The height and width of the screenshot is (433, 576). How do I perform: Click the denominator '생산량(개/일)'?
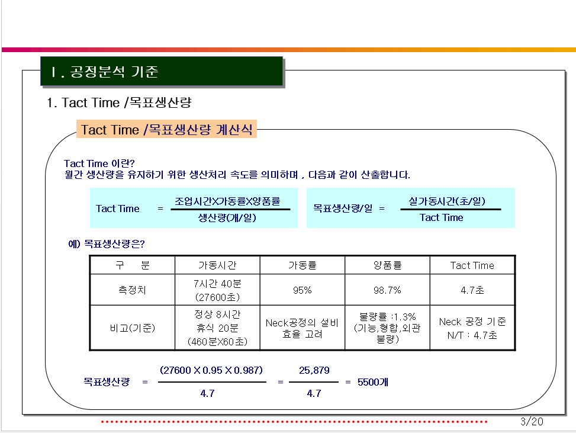point(227,217)
